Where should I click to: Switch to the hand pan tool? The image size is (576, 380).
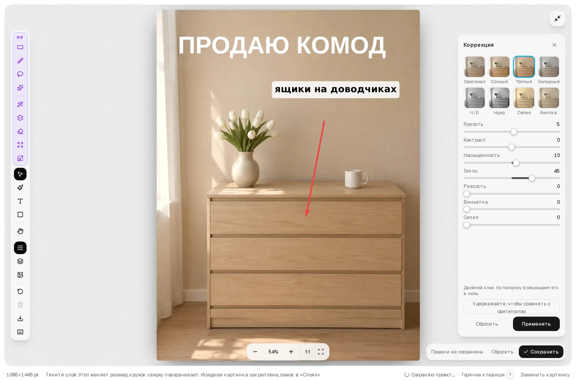tap(20, 231)
